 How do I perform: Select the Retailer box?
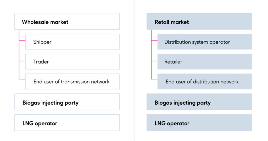[x=204, y=62]
